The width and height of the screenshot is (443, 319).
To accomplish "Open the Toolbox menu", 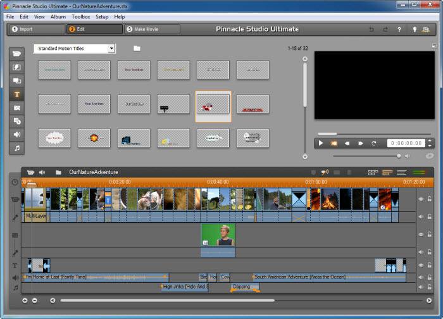I will click(x=80, y=16).
